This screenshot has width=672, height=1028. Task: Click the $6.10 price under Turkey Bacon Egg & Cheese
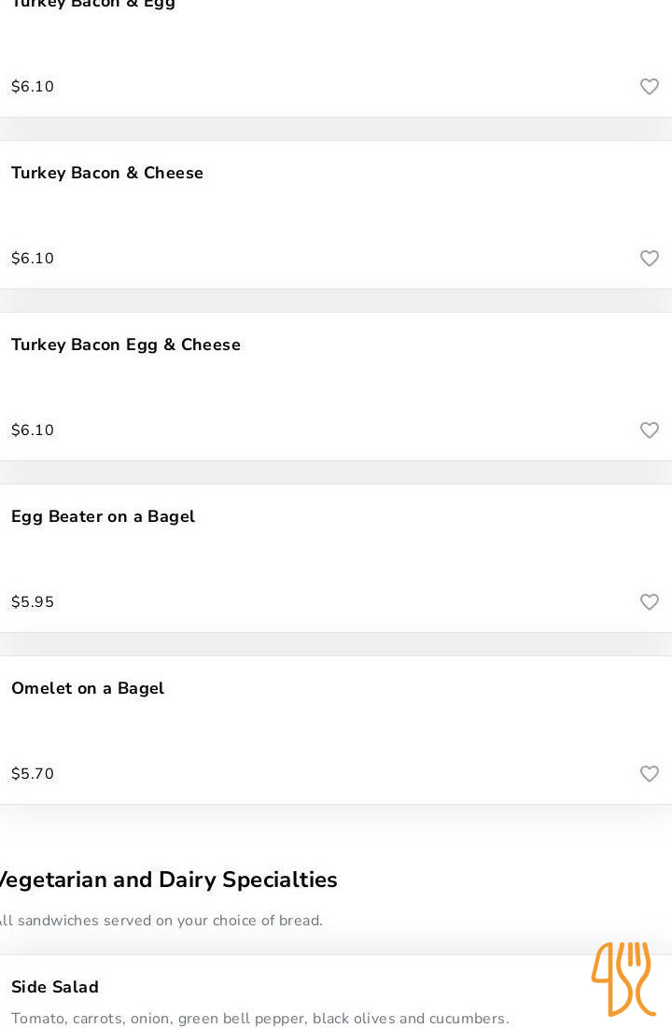tap(33, 430)
